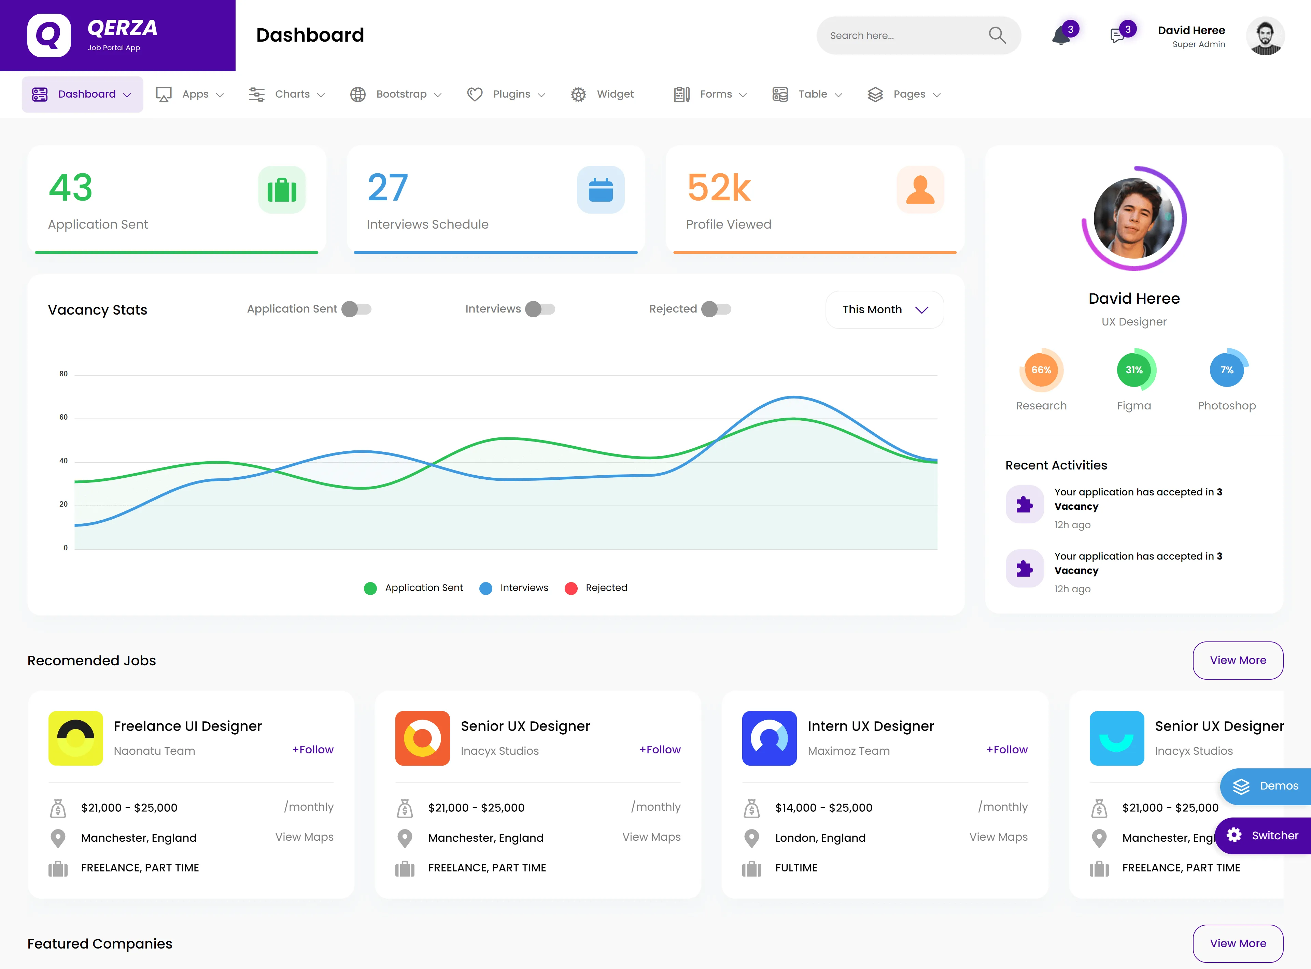Viewport: 1311px width, 969px height.
Task: Click the green briefcase Application Sent icon
Action: click(x=282, y=189)
